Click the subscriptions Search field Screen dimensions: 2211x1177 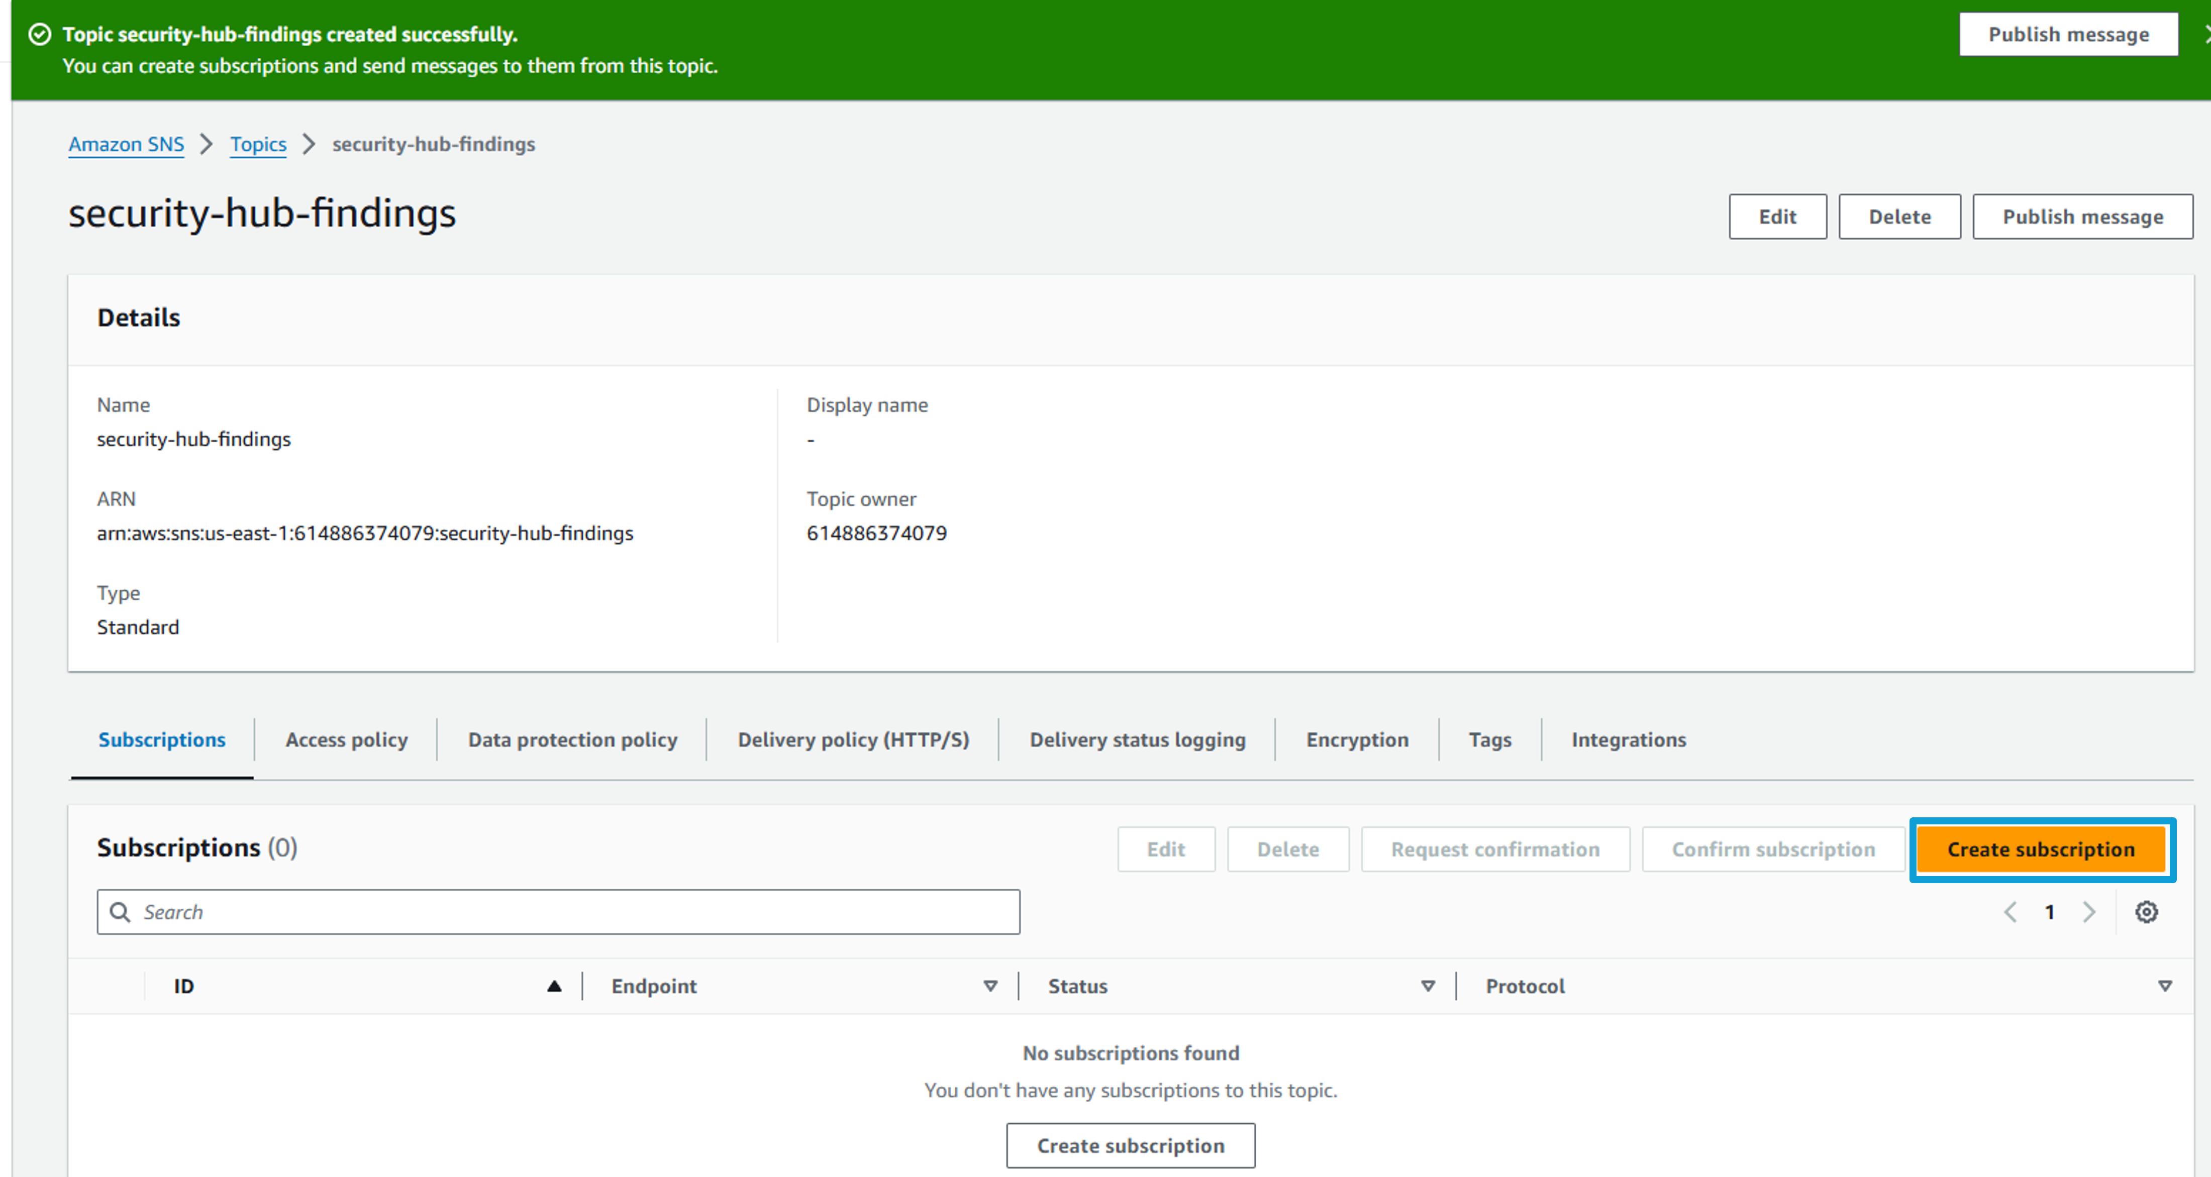559,912
